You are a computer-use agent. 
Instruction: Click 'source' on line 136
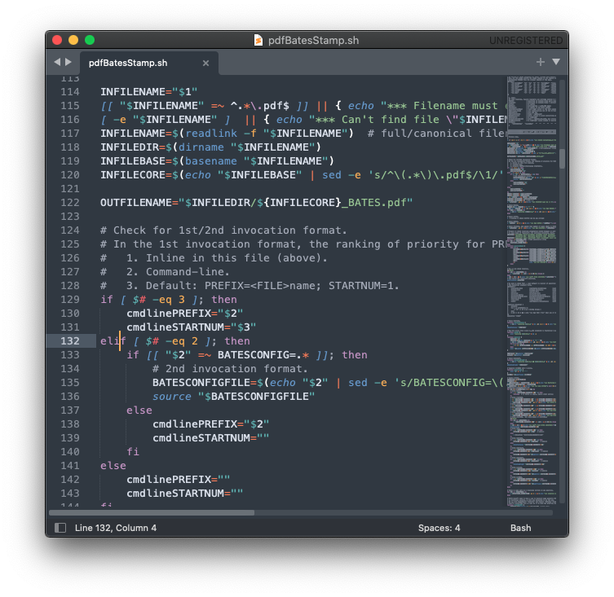(171, 397)
